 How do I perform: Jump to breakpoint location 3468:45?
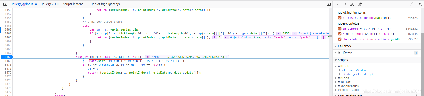click(411, 34)
